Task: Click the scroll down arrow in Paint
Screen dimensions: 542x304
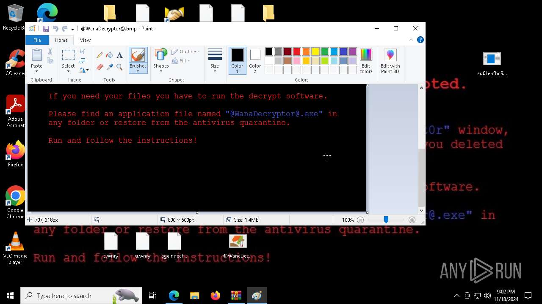Action: pyautogui.click(x=421, y=210)
